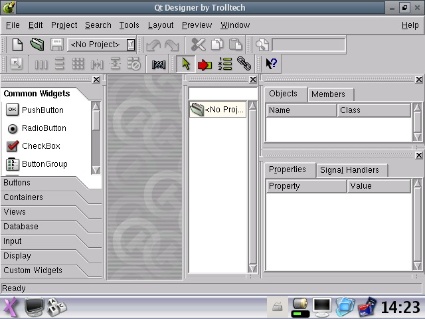Screen dimensions: 425x319
Task: Click the What's This help icon
Action: coord(271,64)
